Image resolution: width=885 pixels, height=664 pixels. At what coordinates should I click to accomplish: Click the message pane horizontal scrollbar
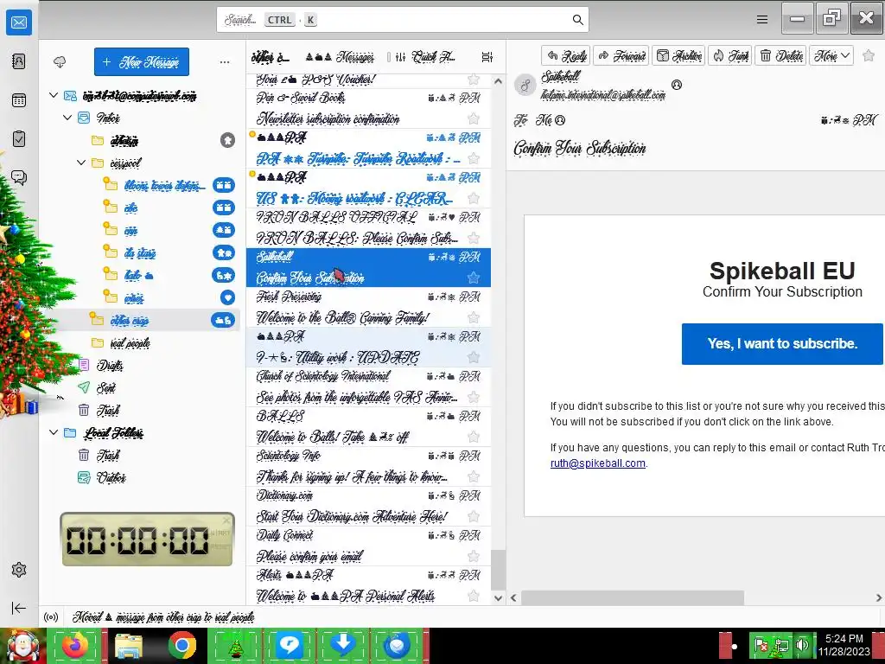click(x=632, y=597)
